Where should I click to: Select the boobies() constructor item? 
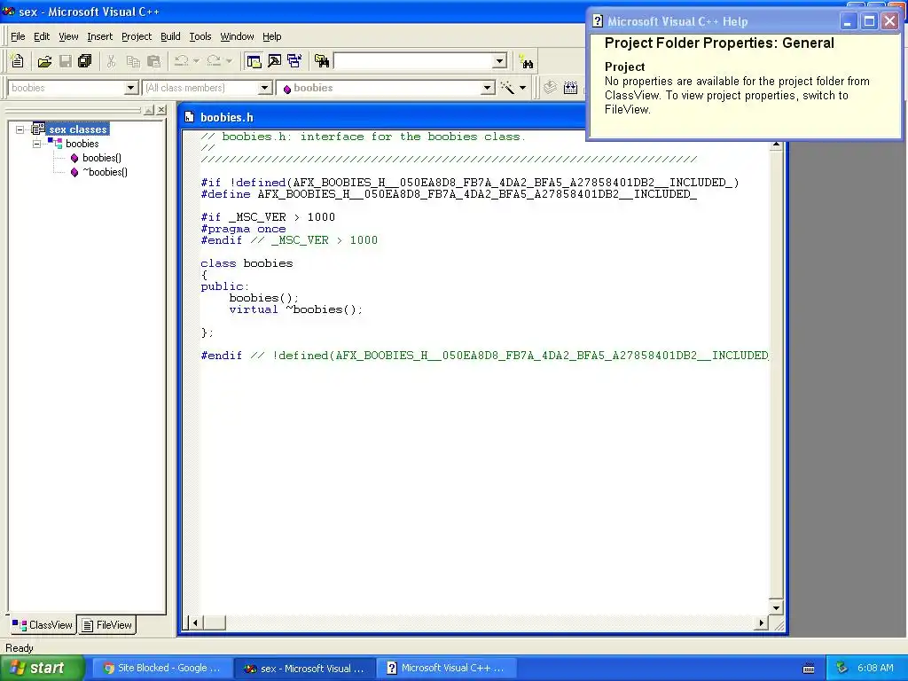click(101, 158)
